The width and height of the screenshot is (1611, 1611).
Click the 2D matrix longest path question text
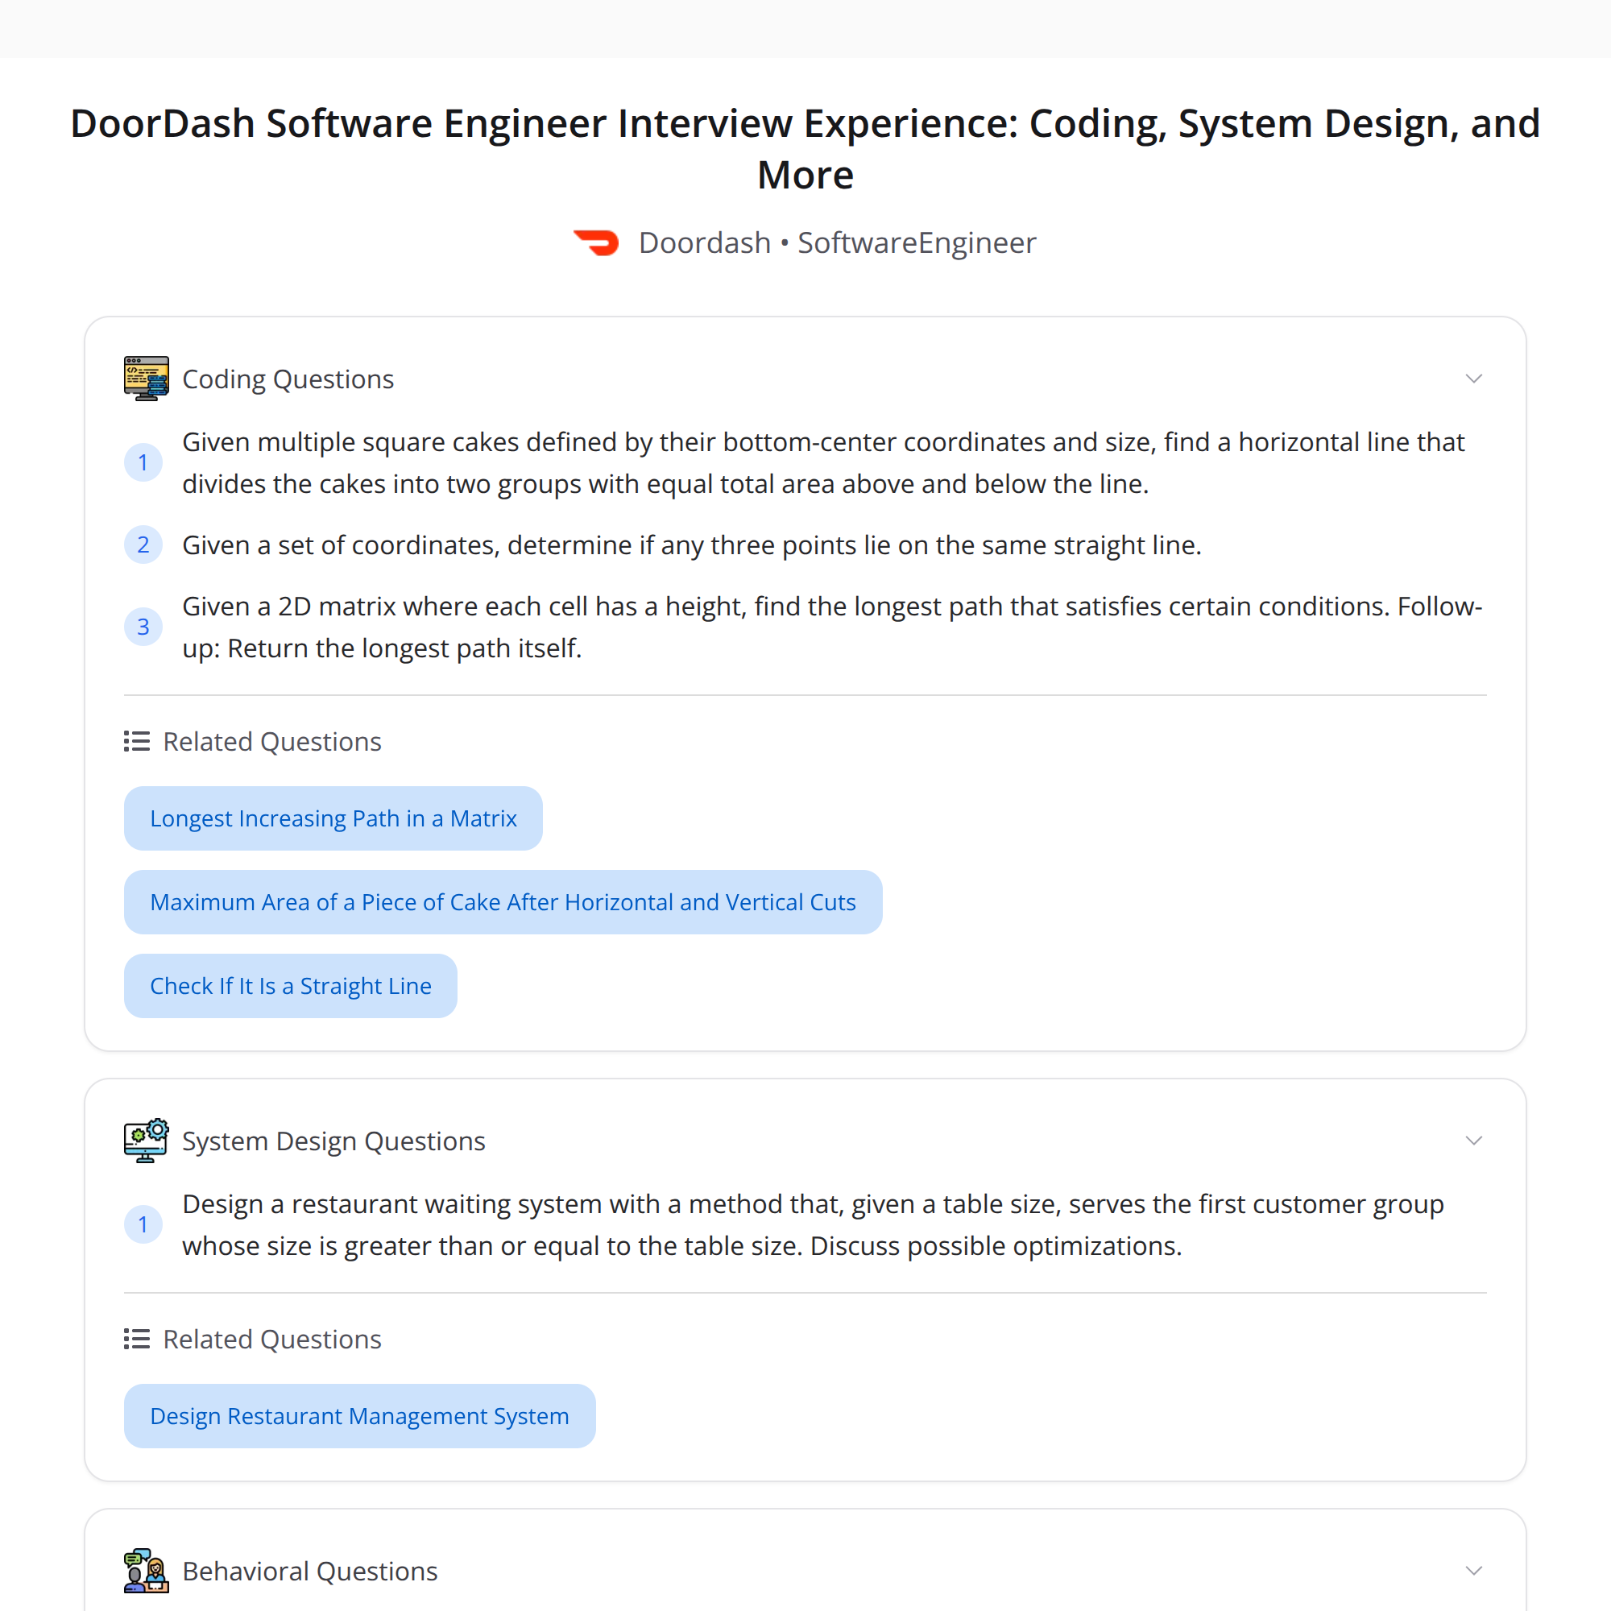pos(832,627)
